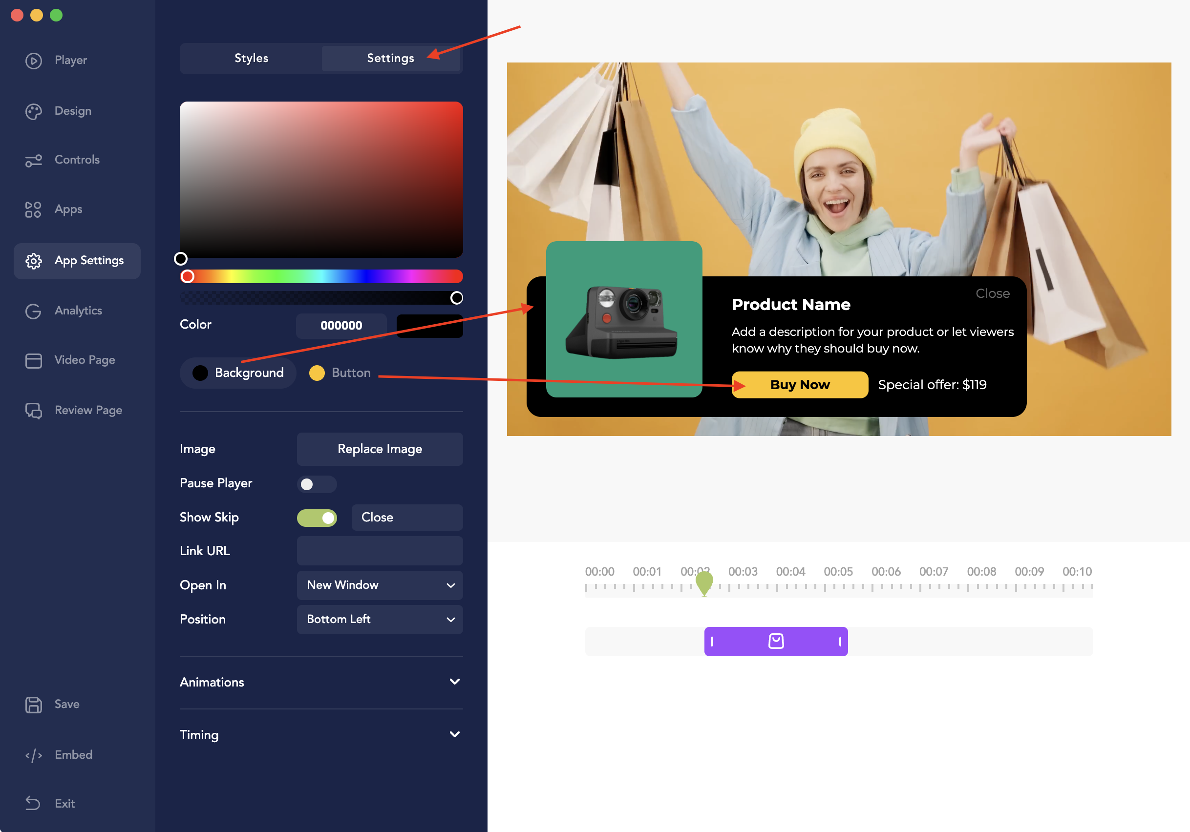The height and width of the screenshot is (832, 1190).
Task: Click the purple clip's right trim handle
Action: click(x=840, y=642)
